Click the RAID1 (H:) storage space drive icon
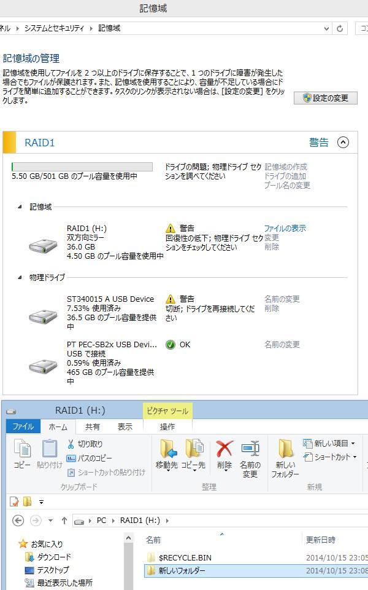 click(43, 246)
